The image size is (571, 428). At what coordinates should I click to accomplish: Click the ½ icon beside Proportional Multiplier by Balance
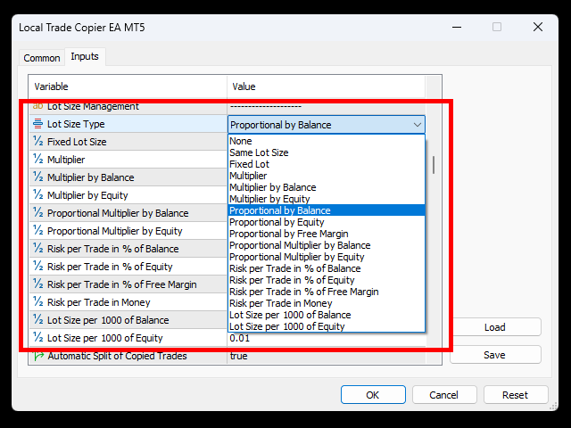(38, 212)
